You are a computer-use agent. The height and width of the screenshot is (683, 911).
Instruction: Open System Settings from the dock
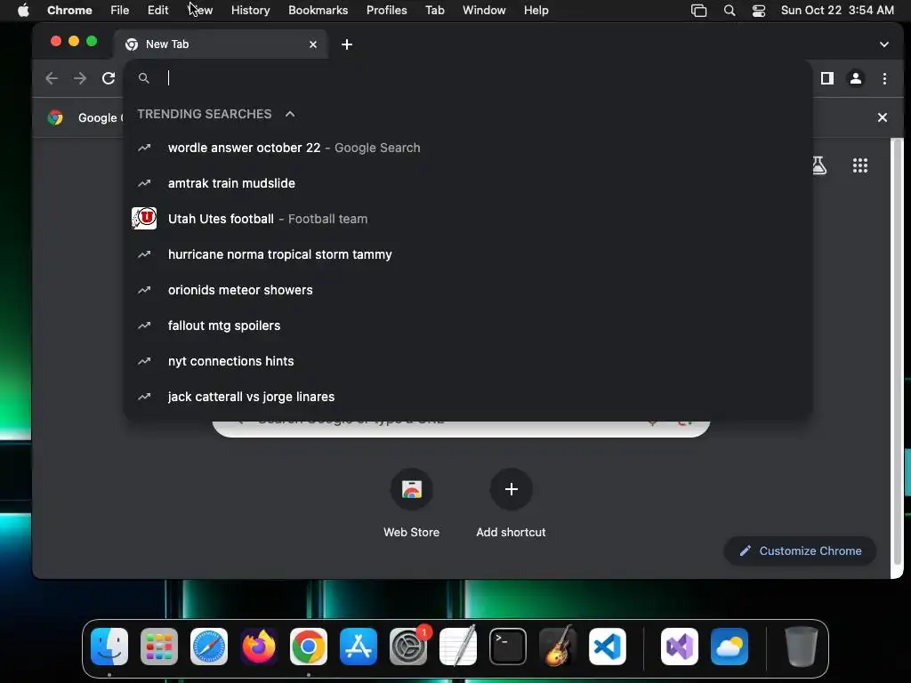coord(408,647)
